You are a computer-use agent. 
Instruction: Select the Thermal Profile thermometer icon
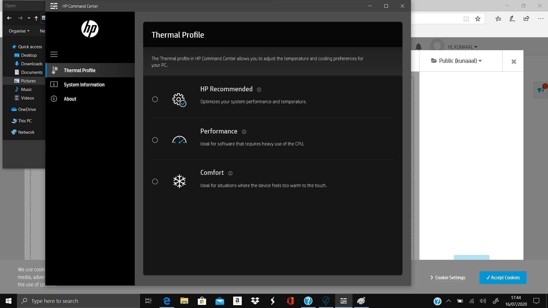(54, 70)
